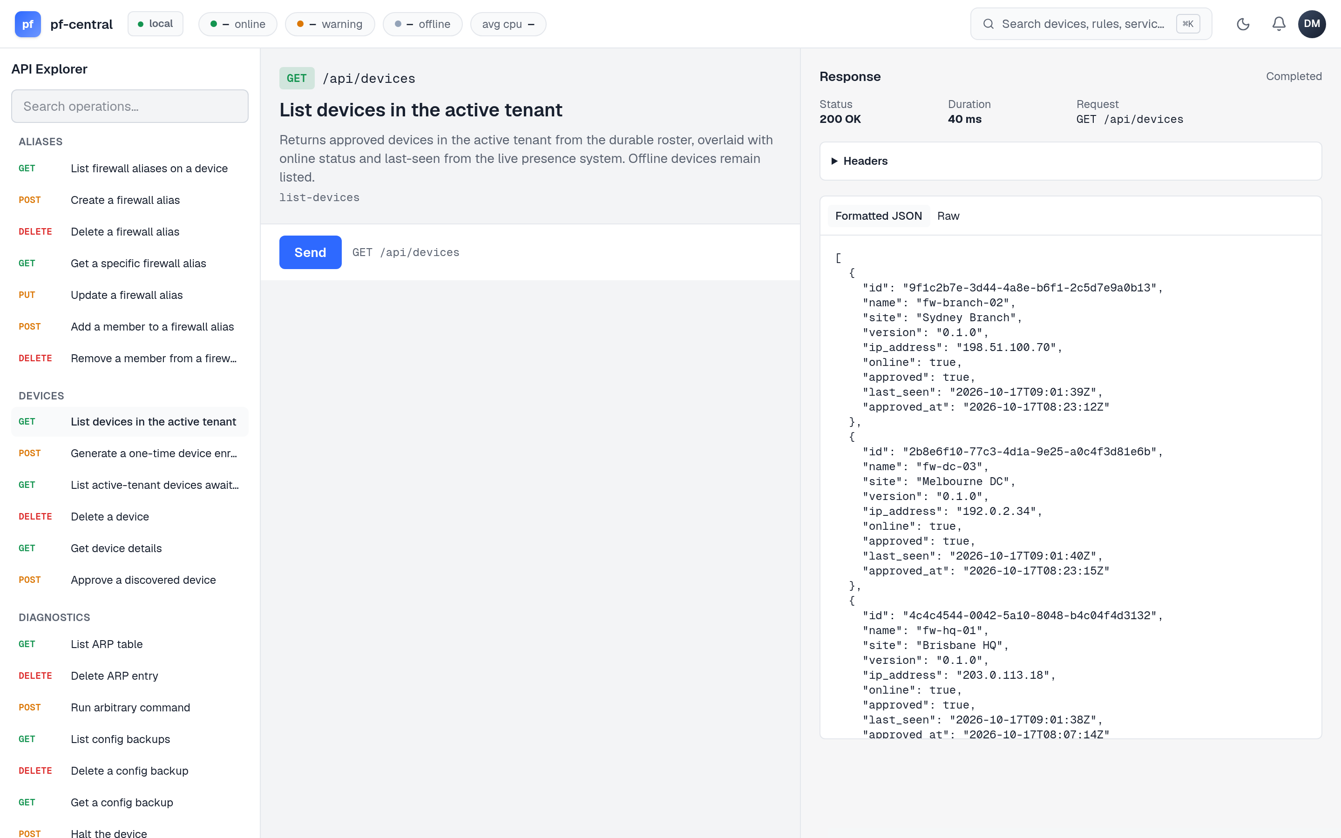1341x838 pixels.
Task: Toggle dark mode moon icon
Action: 1243,24
